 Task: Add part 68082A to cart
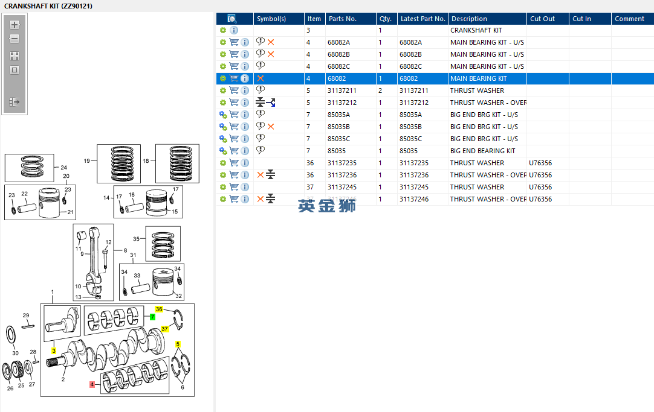[x=234, y=42]
